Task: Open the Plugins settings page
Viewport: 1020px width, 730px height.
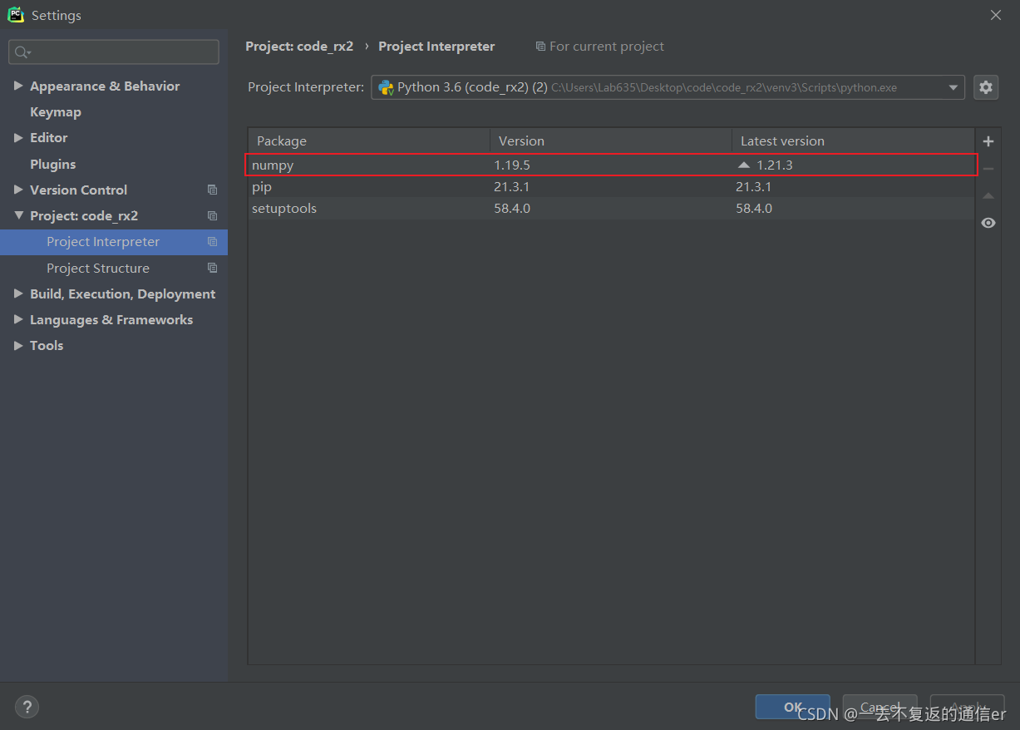Action: pyautogui.click(x=52, y=164)
